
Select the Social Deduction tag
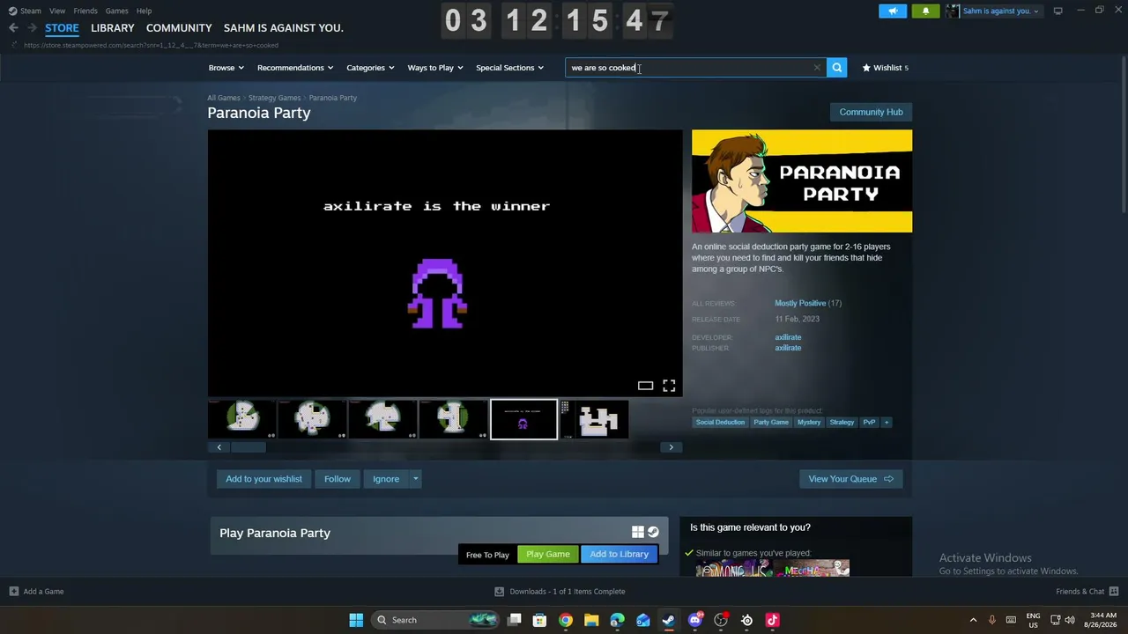pyautogui.click(x=720, y=423)
